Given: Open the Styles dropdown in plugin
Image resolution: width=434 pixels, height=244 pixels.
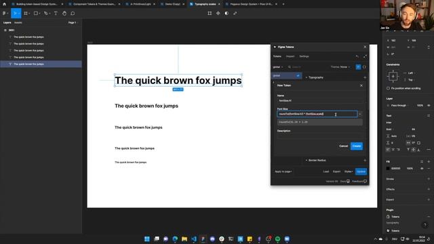Looking at the screenshot, I should [x=349, y=171].
